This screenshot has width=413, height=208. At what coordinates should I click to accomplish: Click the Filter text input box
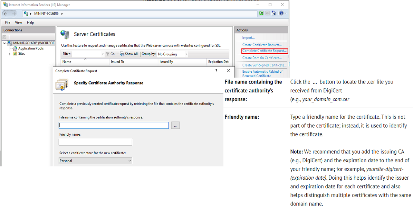point(86,54)
